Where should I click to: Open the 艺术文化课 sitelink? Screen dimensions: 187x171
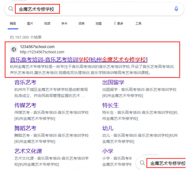click(x=28, y=151)
